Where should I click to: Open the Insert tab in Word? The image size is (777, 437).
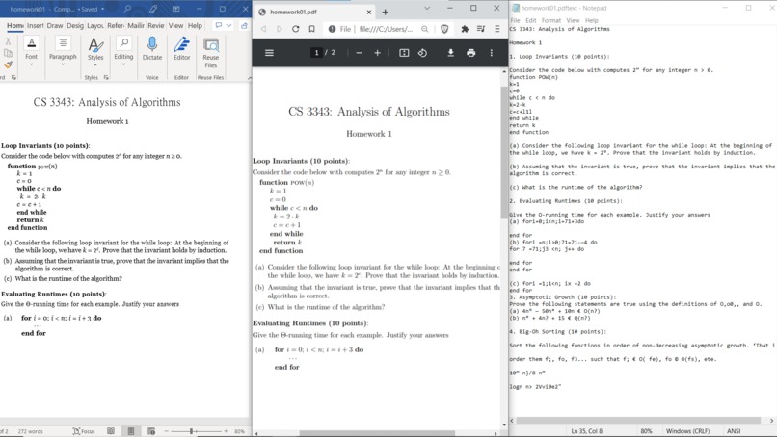pos(35,25)
